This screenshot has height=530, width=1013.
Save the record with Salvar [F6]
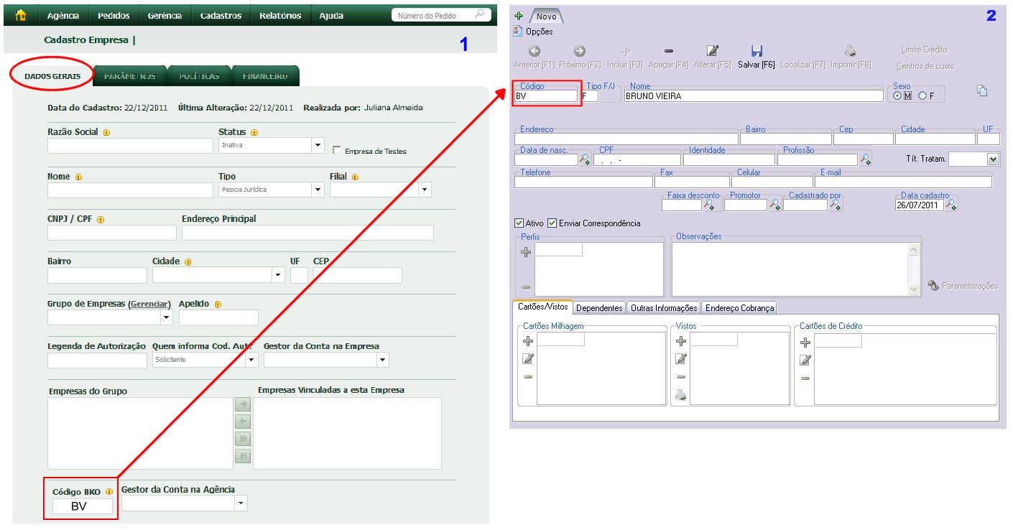pyautogui.click(x=757, y=51)
